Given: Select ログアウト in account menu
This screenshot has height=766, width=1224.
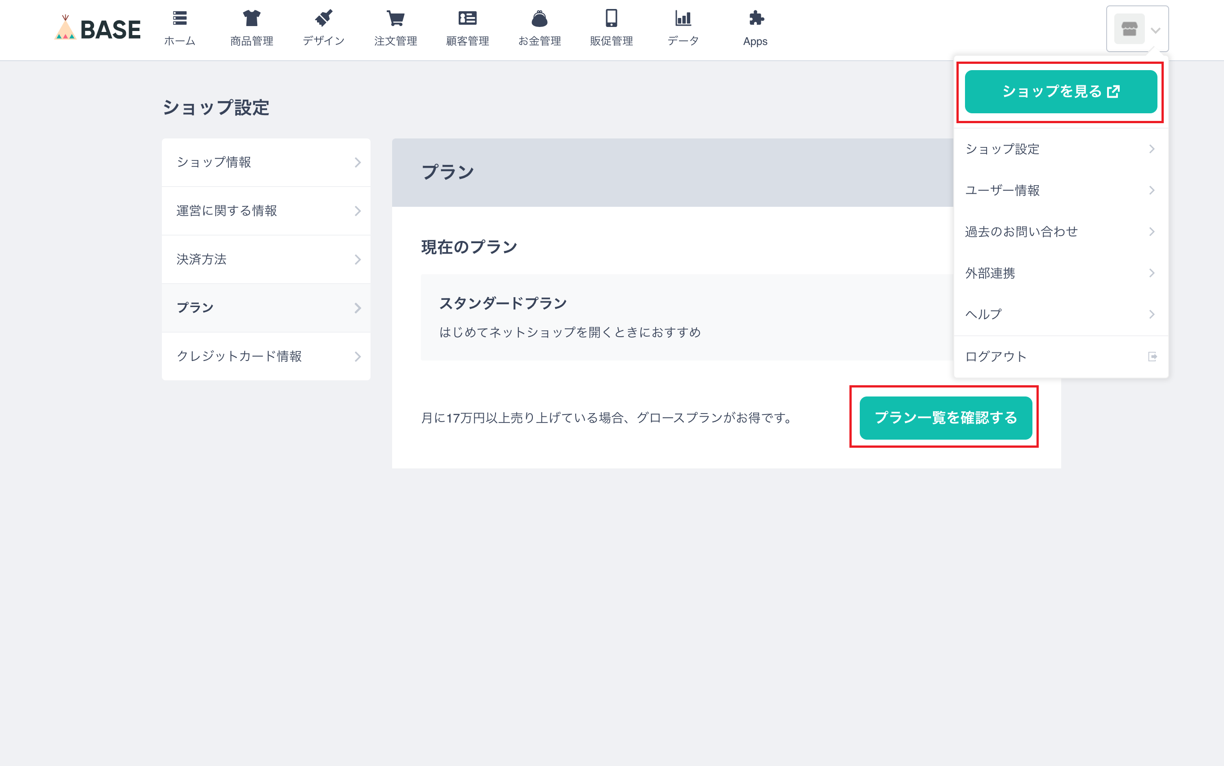Looking at the screenshot, I should tap(1061, 356).
